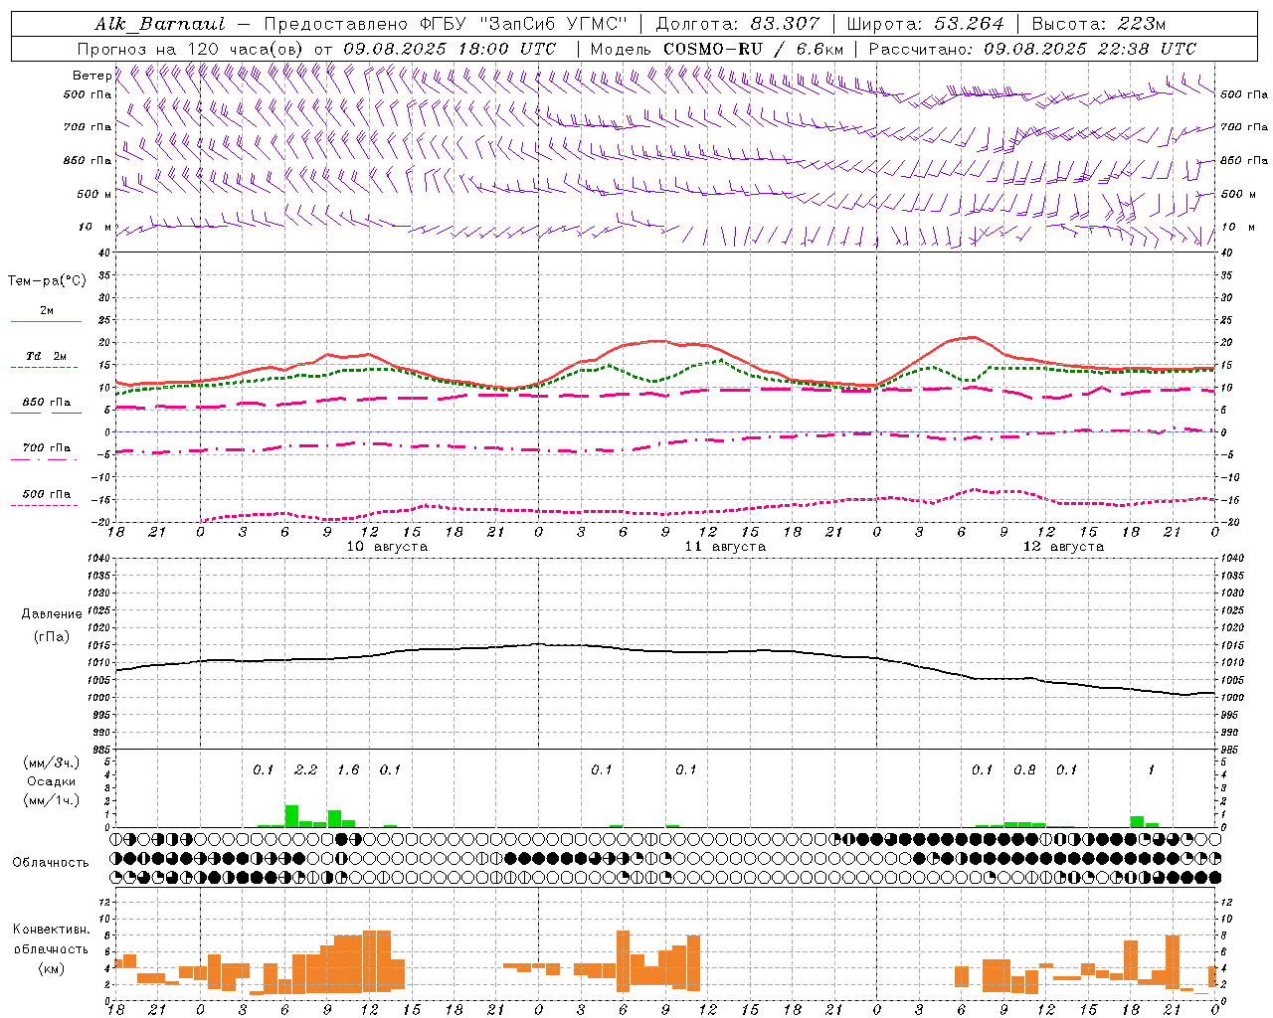Screen dimensions: 1273x1018
Task: Click the Долгота: 83.307 value
Action: click(x=738, y=24)
